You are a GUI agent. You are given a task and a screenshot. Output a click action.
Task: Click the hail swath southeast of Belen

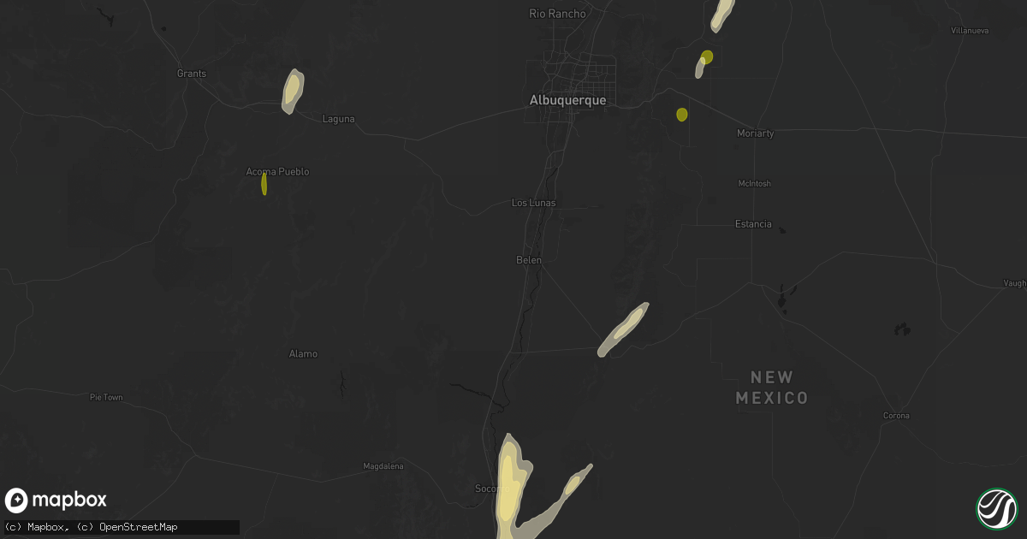623,329
